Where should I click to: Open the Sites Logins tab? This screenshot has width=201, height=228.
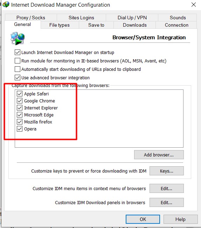81,18
